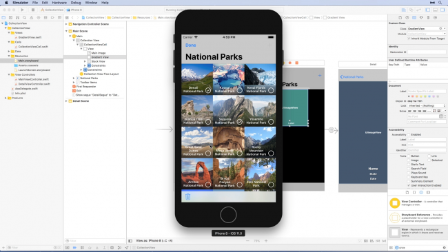448x252 pixels.
Task: Open the Quick Help inspector
Action: coord(407,18)
